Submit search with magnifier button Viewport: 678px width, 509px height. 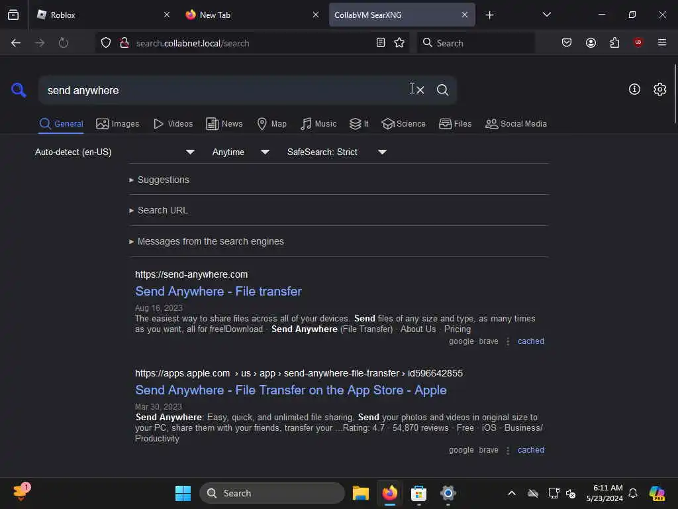tap(442, 90)
